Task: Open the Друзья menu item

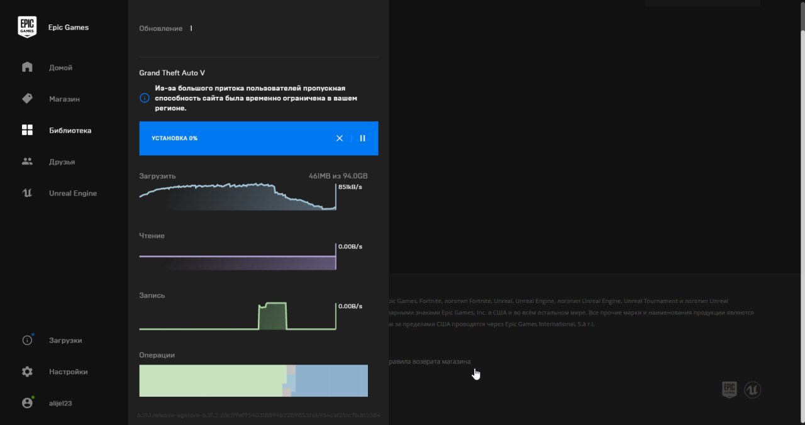Action: (62, 162)
